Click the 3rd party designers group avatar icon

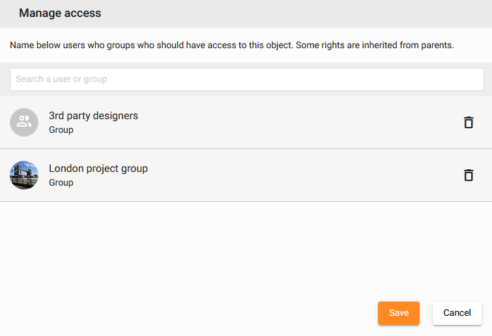click(24, 122)
